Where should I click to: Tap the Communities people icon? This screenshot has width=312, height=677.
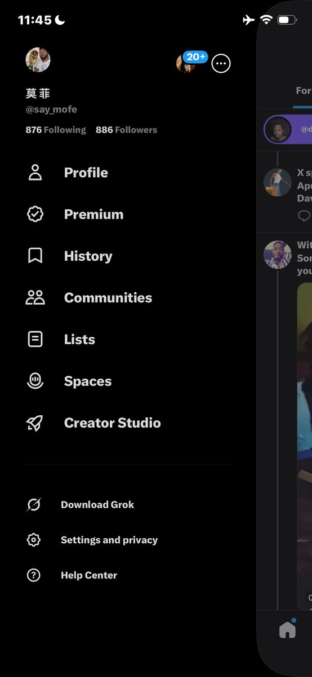coord(35,298)
